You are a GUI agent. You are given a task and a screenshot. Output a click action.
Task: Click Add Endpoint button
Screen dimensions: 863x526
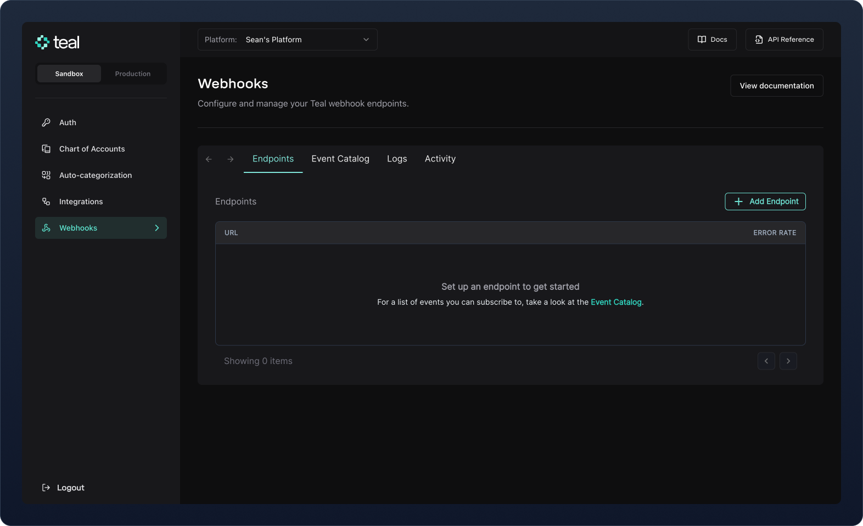(x=765, y=202)
